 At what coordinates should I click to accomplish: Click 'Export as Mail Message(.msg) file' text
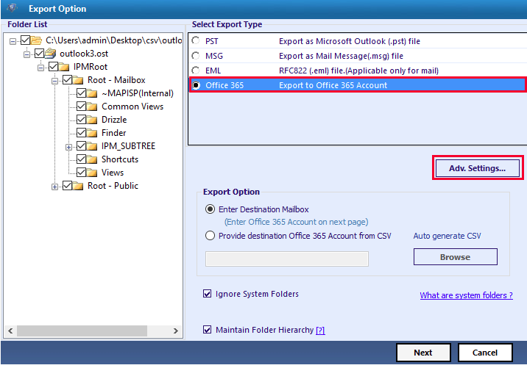pyautogui.click(x=341, y=56)
